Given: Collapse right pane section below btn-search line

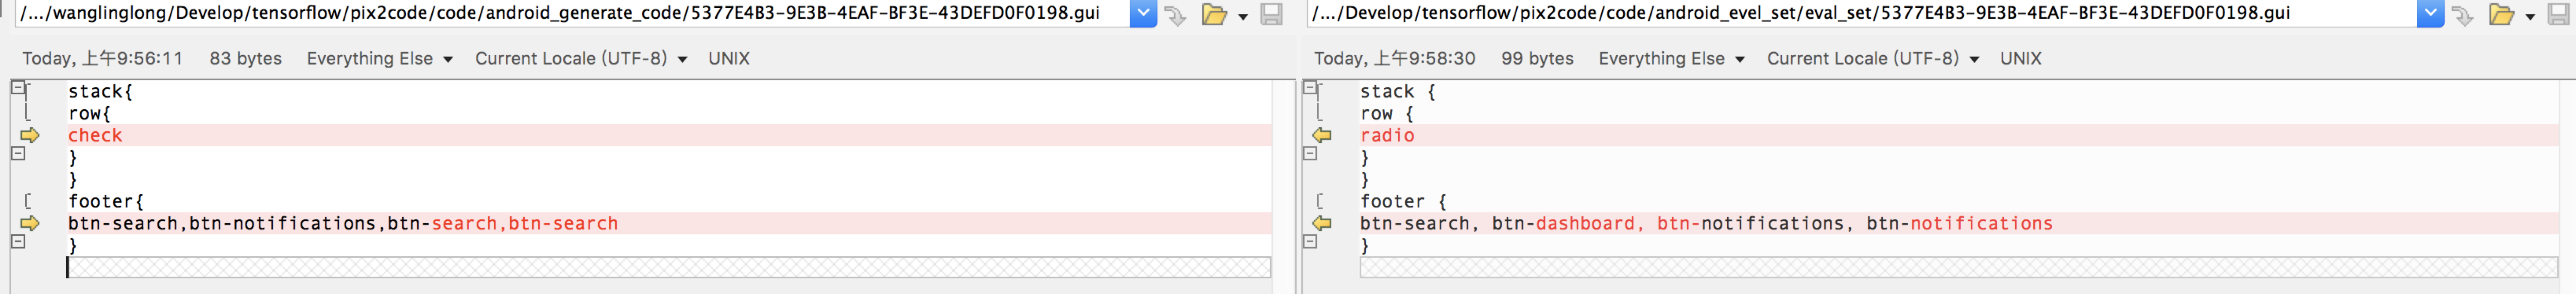Looking at the screenshot, I should tap(1310, 241).
